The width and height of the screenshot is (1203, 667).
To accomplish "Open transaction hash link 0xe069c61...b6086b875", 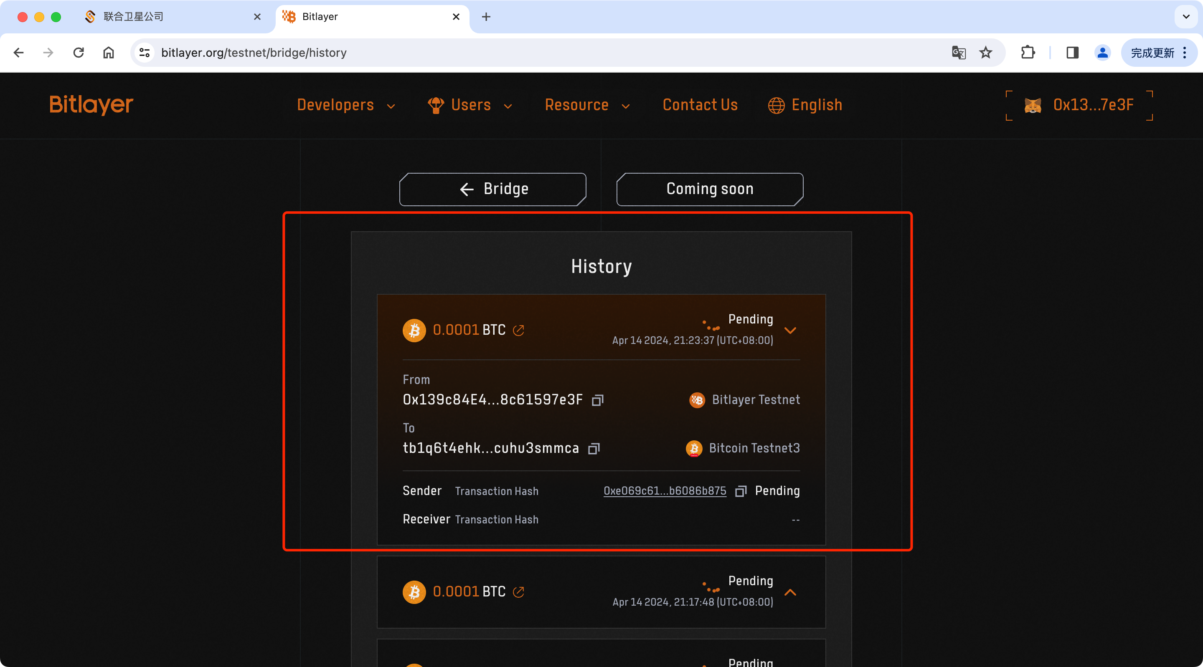I will point(665,491).
